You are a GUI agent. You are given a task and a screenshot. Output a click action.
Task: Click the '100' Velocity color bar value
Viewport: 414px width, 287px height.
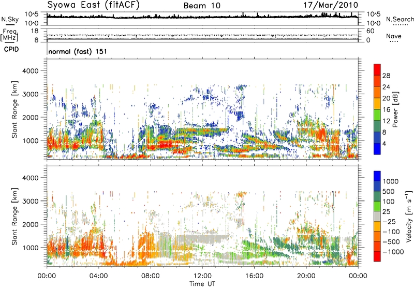pyautogui.click(x=389, y=202)
